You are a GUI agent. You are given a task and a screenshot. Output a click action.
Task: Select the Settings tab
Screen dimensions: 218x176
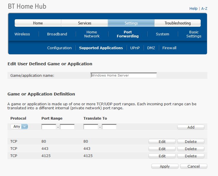[x=131, y=23]
